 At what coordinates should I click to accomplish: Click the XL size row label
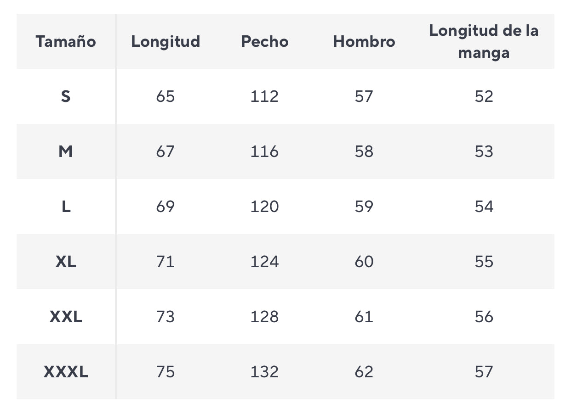coord(66,262)
